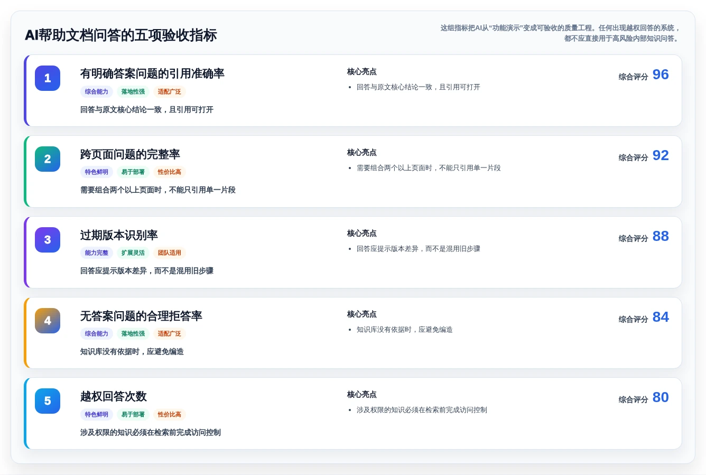Click bold description under 无答案问题的合理拒答率
706x475 pixels.
coord(132,352)
